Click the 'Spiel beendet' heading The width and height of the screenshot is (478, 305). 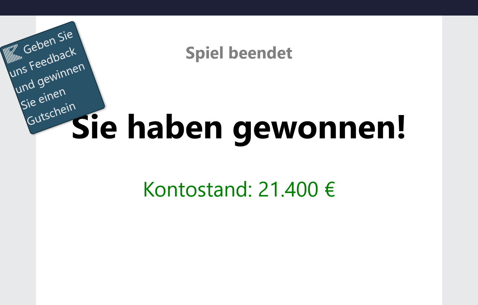tap(239, 53)
